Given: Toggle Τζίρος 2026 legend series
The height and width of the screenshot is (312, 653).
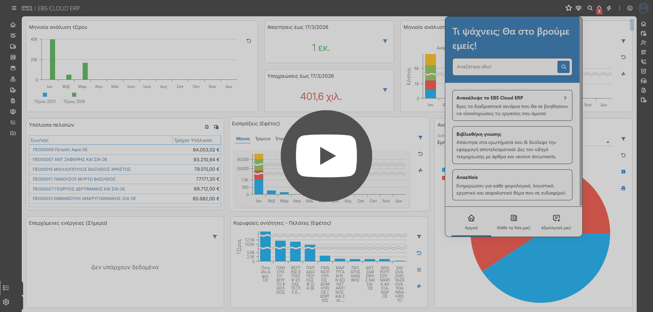Looking at the screenshot, I should [74, 98].
